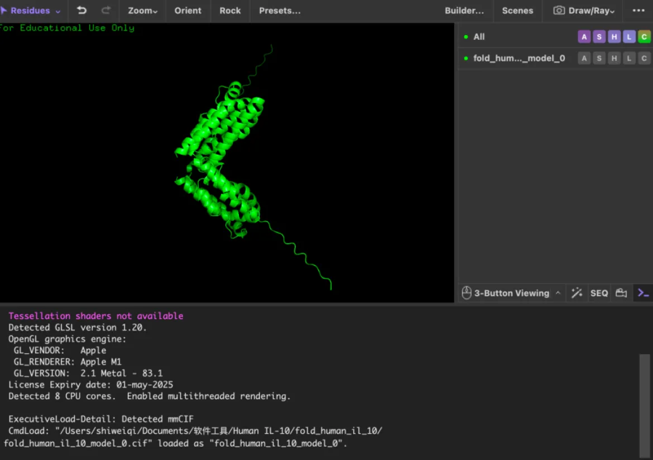Open Hide menu for fold_hum model

click(614, 58)
